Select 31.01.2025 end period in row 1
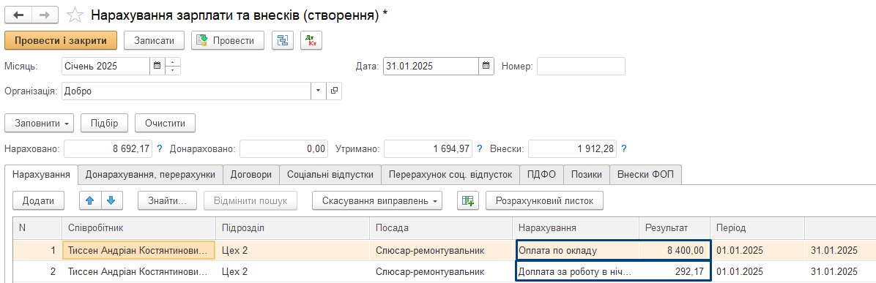Viewport: 876px width, 283px height. 840,250
